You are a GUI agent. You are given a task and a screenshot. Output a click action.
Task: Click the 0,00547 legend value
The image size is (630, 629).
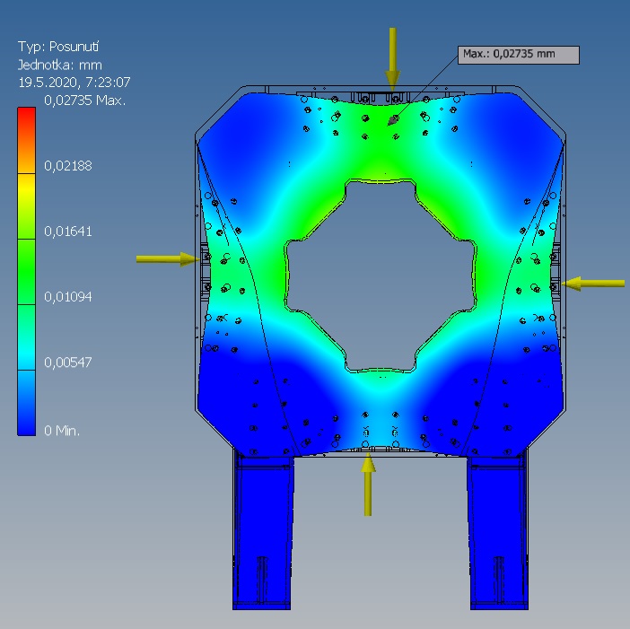[x=68, y=363]
